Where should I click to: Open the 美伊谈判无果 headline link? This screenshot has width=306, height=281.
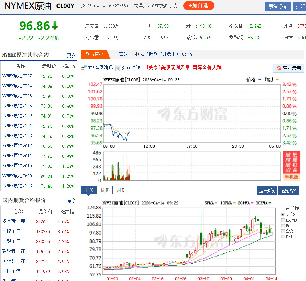184,68
